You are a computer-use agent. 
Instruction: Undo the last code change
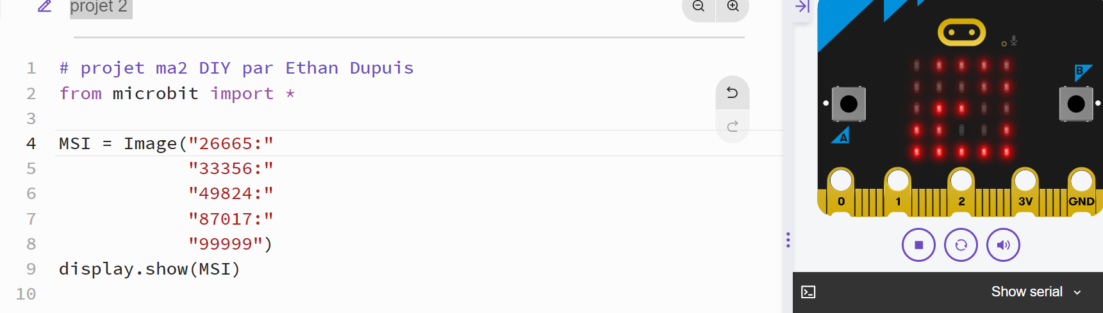click(732, 93)
